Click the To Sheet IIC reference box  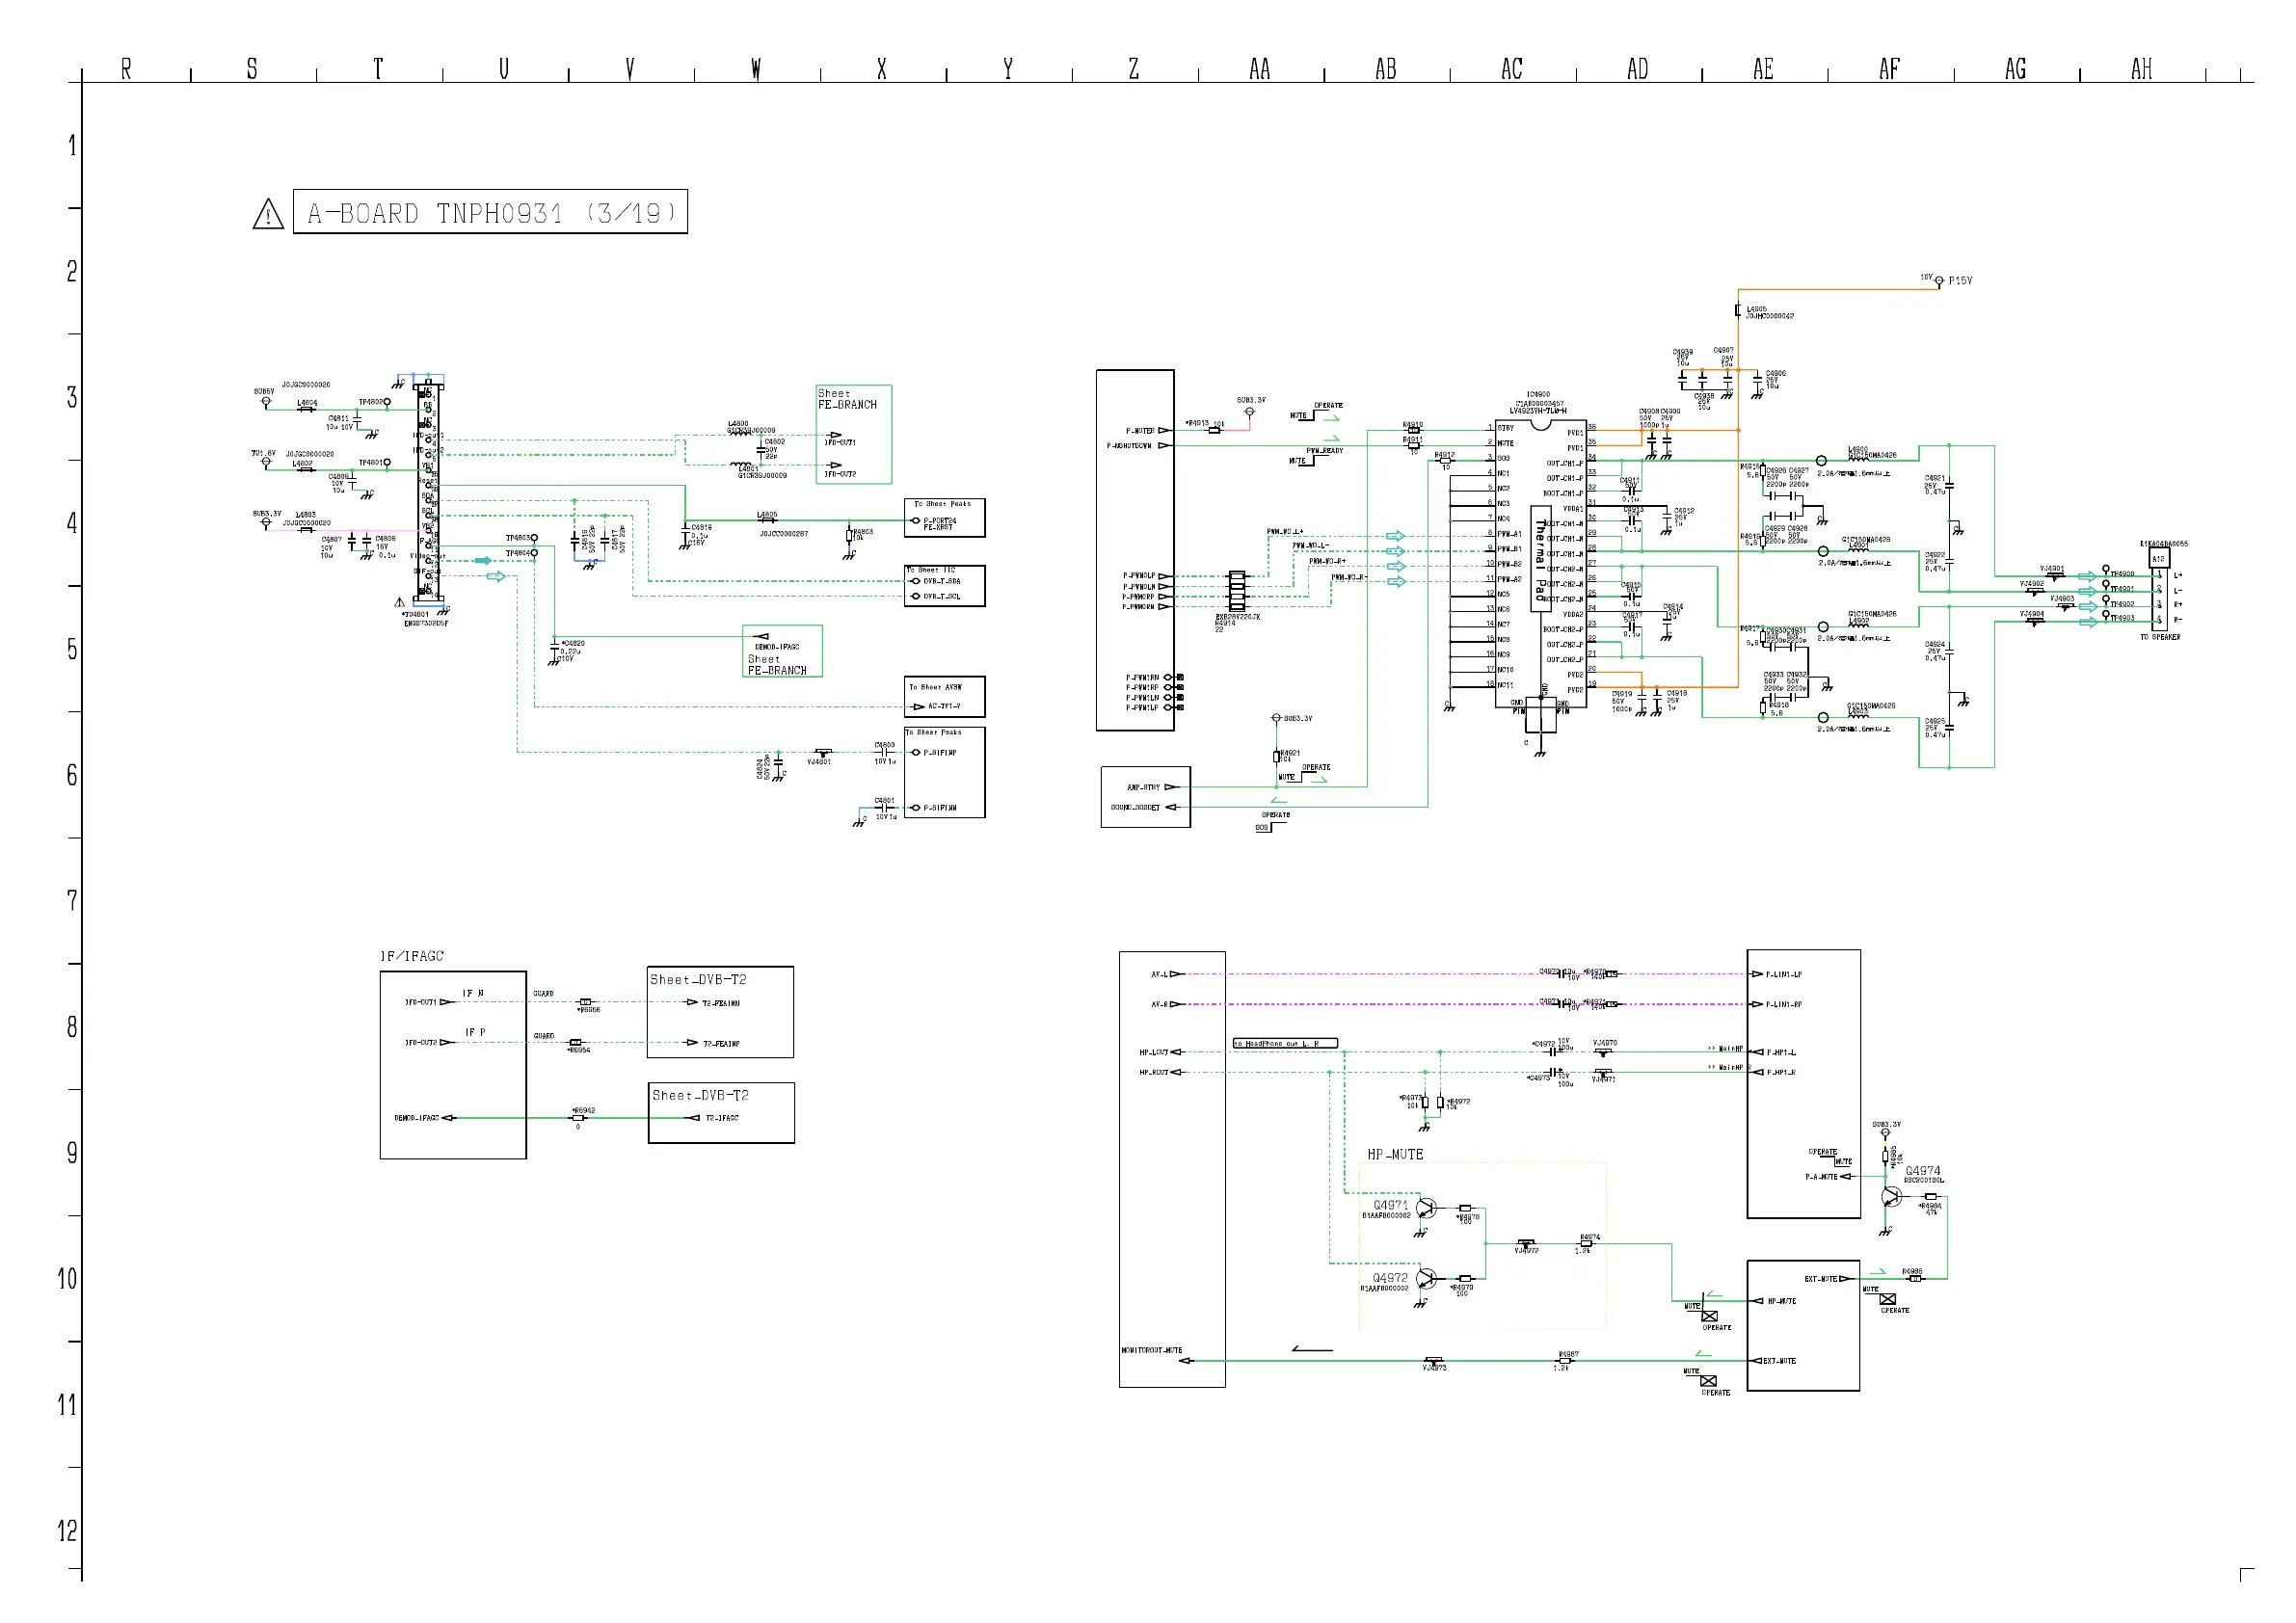[x=944, y=585]
